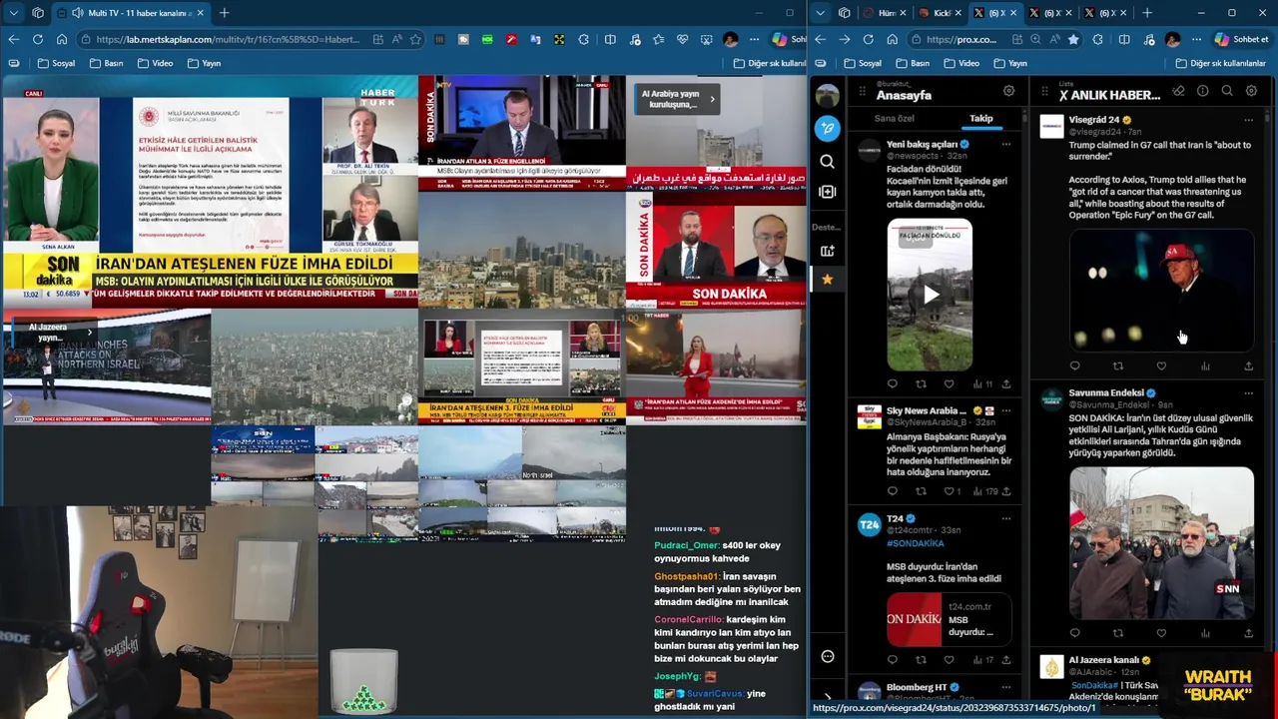Open account avatar in X Pro sidebar
The height and width of the screenshot is (719, 1278).
(827, 96)
